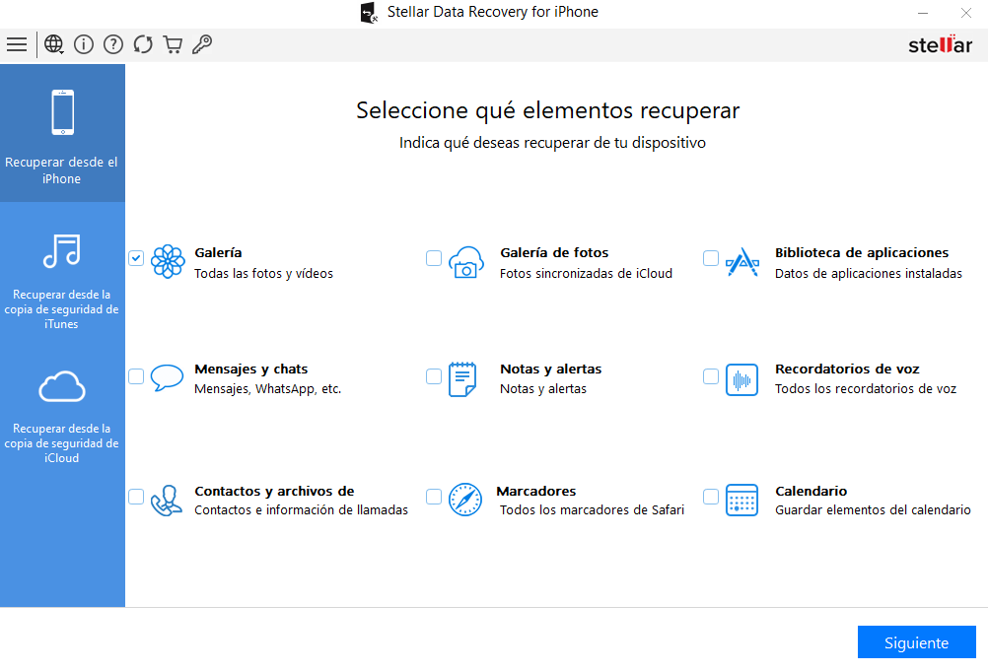
Task: Tick the Galería de fotos checkbox
Action: (x=434, y=258)
